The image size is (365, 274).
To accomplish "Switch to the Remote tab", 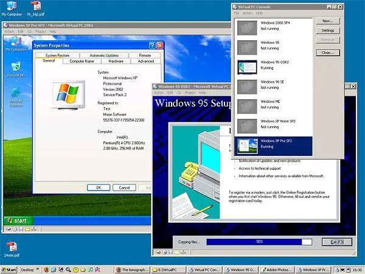I will 145,55.
